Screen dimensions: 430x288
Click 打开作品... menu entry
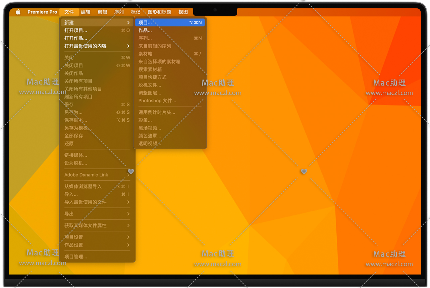(x=76, y=38)
